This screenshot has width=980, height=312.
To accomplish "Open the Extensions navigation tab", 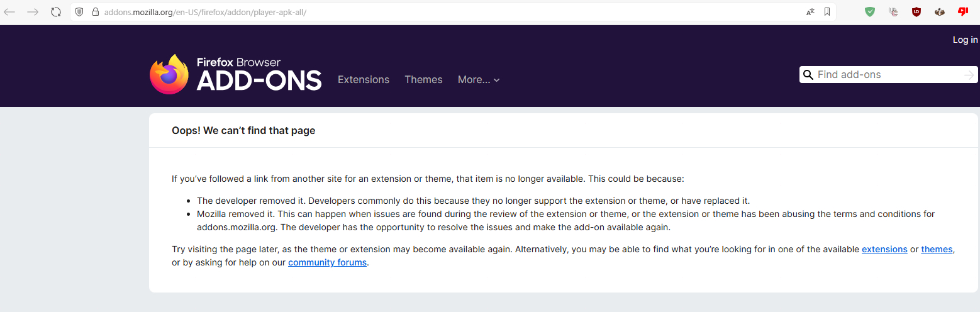I will [x=364, y=80].
